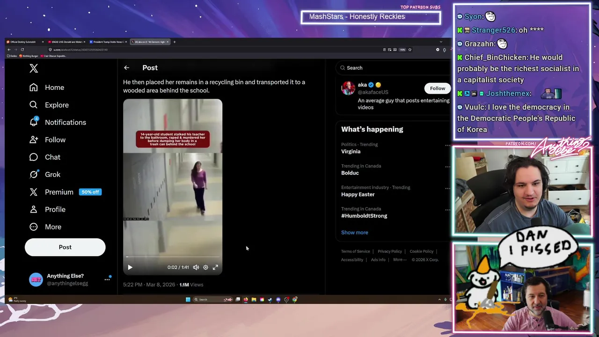Open the Home icon in X sidebar
The height and width of the screenshot is (337, 599).
34,88
